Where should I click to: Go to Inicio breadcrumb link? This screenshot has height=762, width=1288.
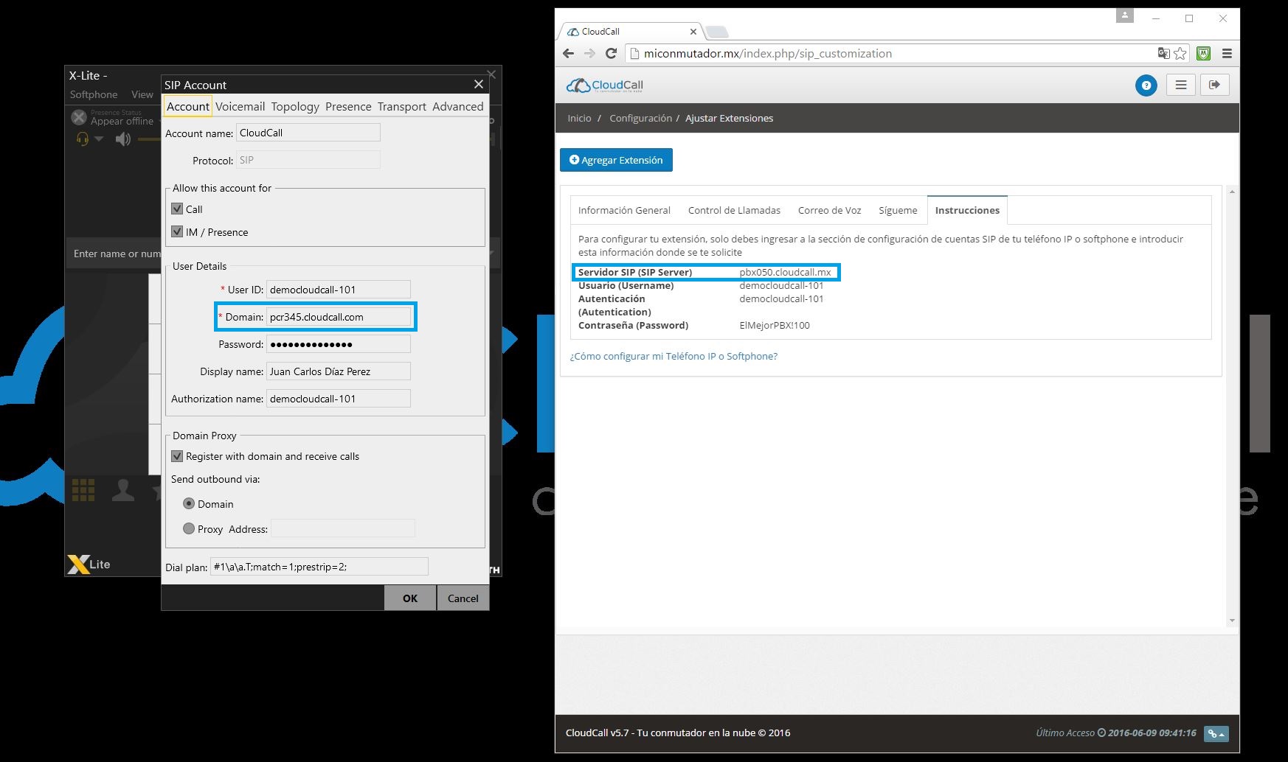579,118
